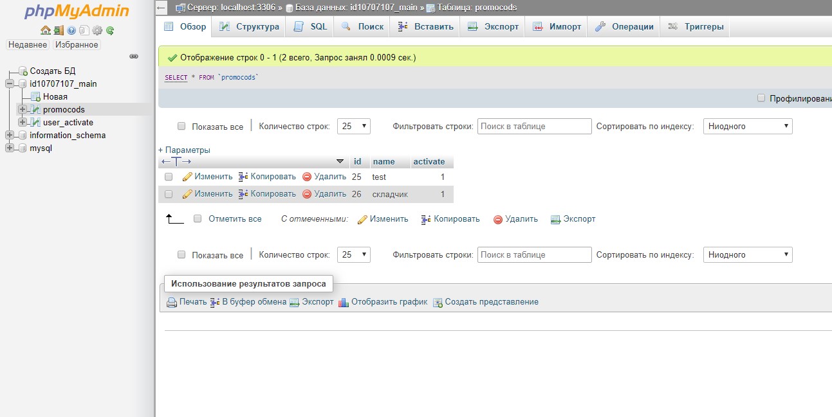Click the green reload navigation icon

click(x=110, y=30)
